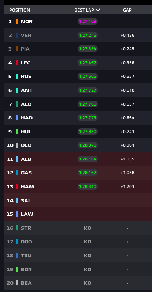Click the KO status for STR
The image size is (152, 292).
(88, 228)
